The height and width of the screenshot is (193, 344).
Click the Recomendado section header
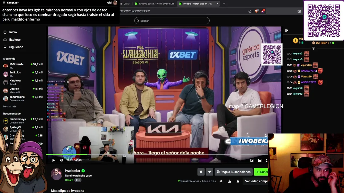coord(12,114)
